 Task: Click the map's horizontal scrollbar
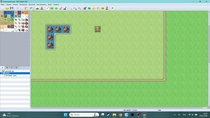(x=119, y=108)
